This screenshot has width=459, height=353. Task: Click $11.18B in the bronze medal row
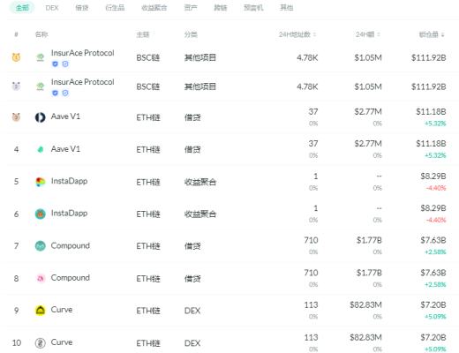(431, 112)
